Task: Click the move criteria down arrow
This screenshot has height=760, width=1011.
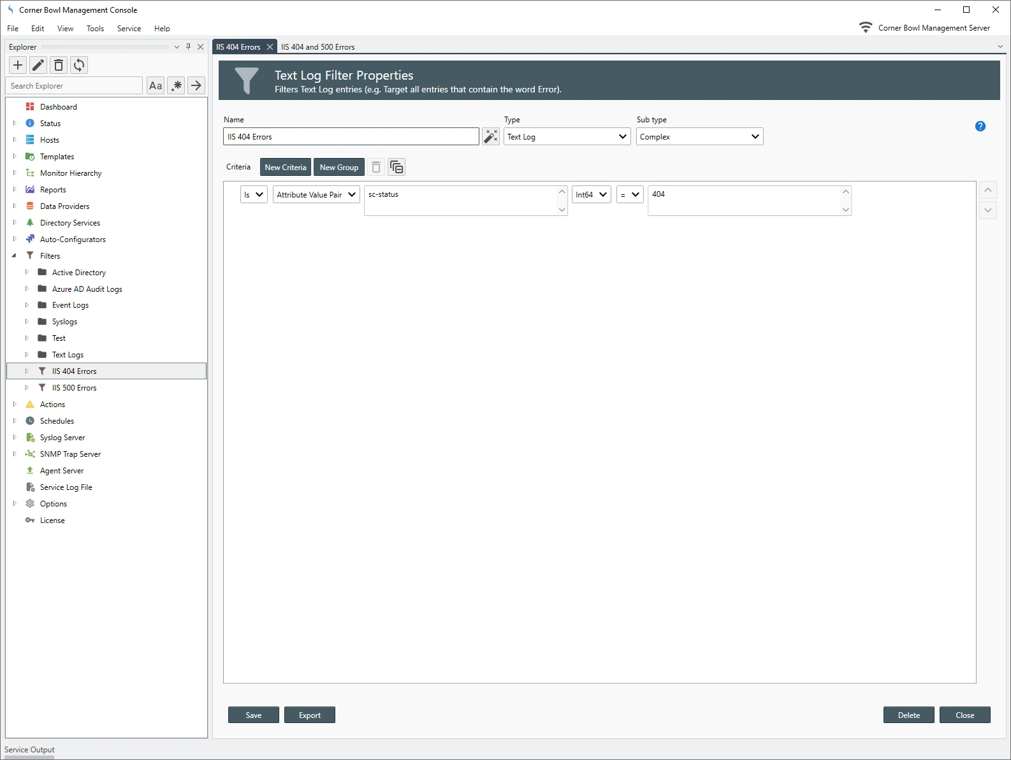Action: (987, 210)
